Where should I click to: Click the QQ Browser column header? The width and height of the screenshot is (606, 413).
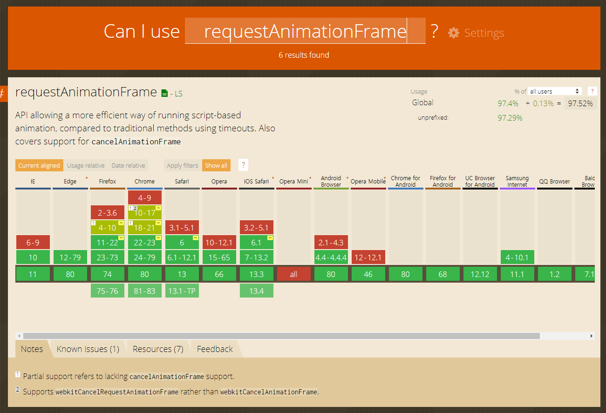coord(554,182)
